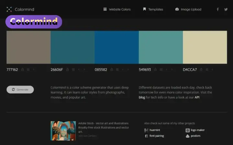Image resolution: width=233 pixels, height=145 pixels.
Task: Lock the 085582 color
Action: click(x=112, y=69)
